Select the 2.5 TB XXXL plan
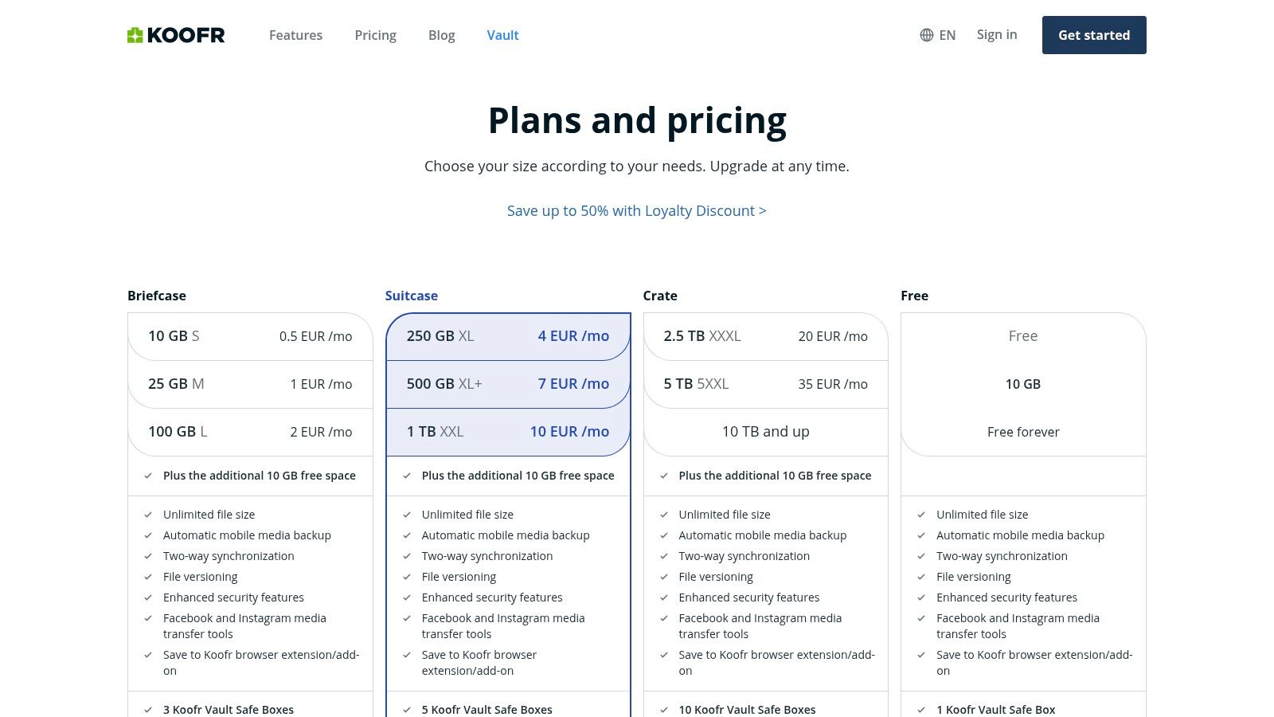This screenshot has height=717, width=1274. click(x=765, y=336)
